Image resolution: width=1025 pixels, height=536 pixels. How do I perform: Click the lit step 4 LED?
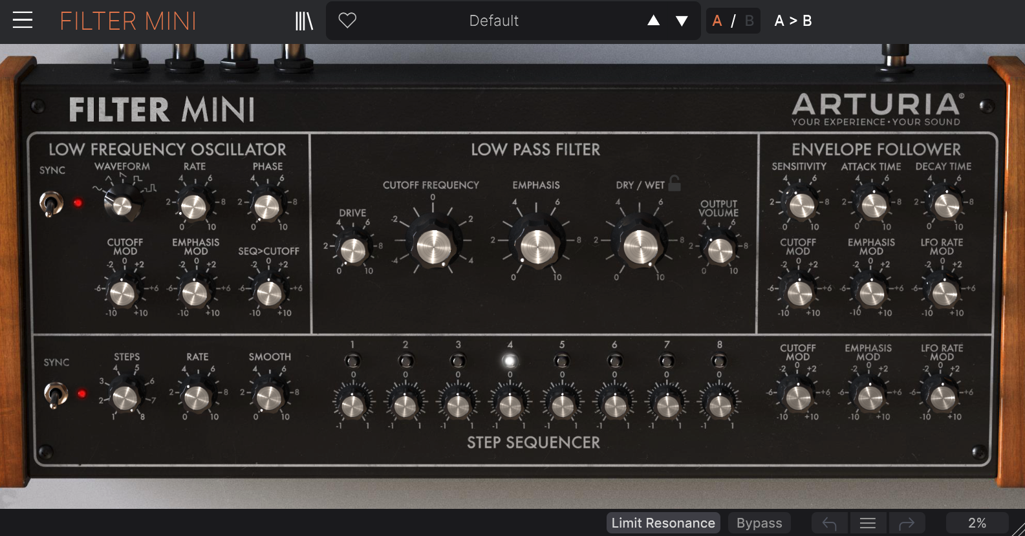pyautogui.click(x=510, y=360)
